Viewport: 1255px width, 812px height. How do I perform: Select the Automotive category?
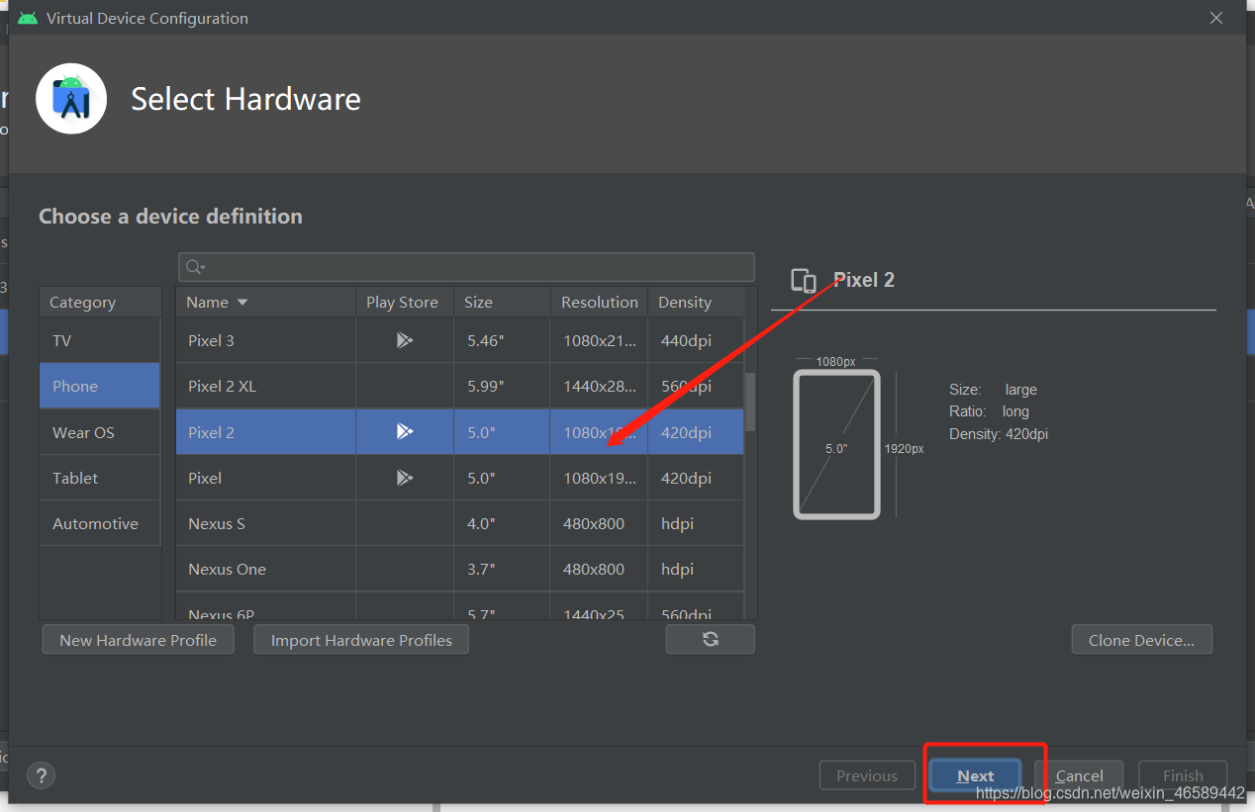click(x=100, y=523)
